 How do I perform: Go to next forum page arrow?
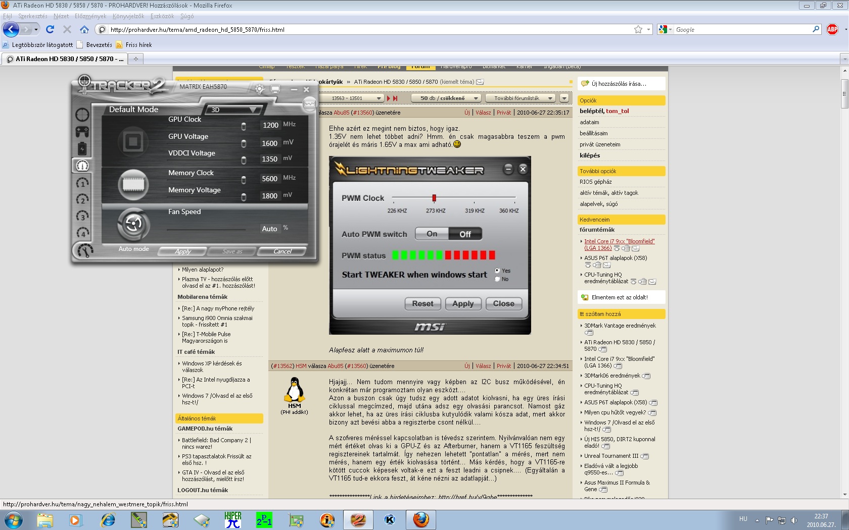tap(389, 98)
